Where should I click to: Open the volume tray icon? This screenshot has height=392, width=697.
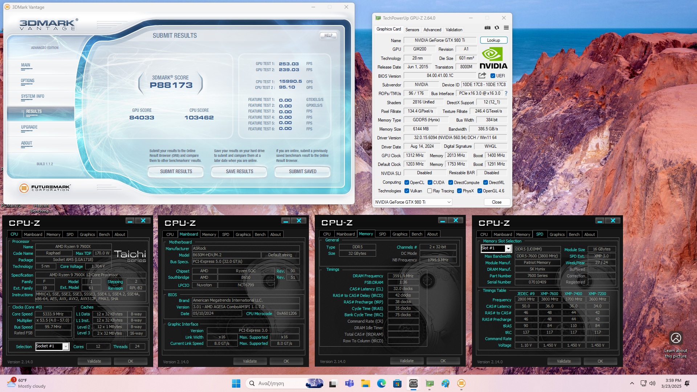(x=652, y=383)
